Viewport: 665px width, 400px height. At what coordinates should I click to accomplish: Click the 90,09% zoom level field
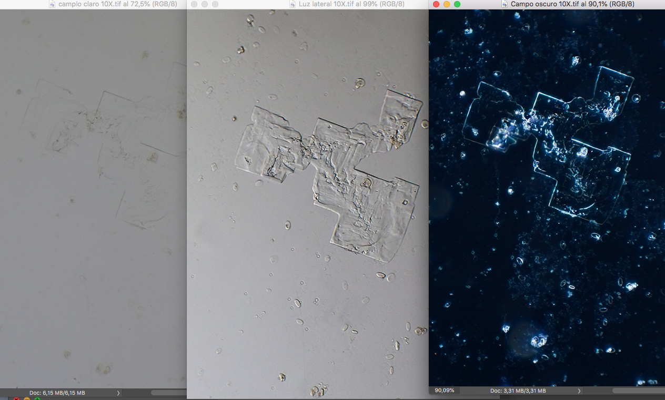tap(445, 391)
